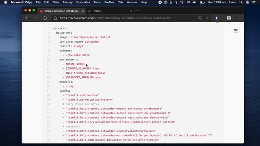This screenshot has height=146, width=260.
Task: Open the View menu
Action: (x=56, y=2)
